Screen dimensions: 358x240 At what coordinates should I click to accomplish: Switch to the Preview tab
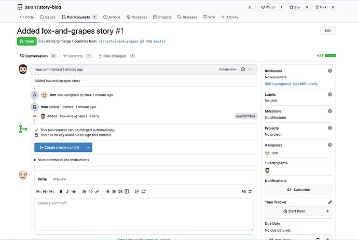pos(60,179)
